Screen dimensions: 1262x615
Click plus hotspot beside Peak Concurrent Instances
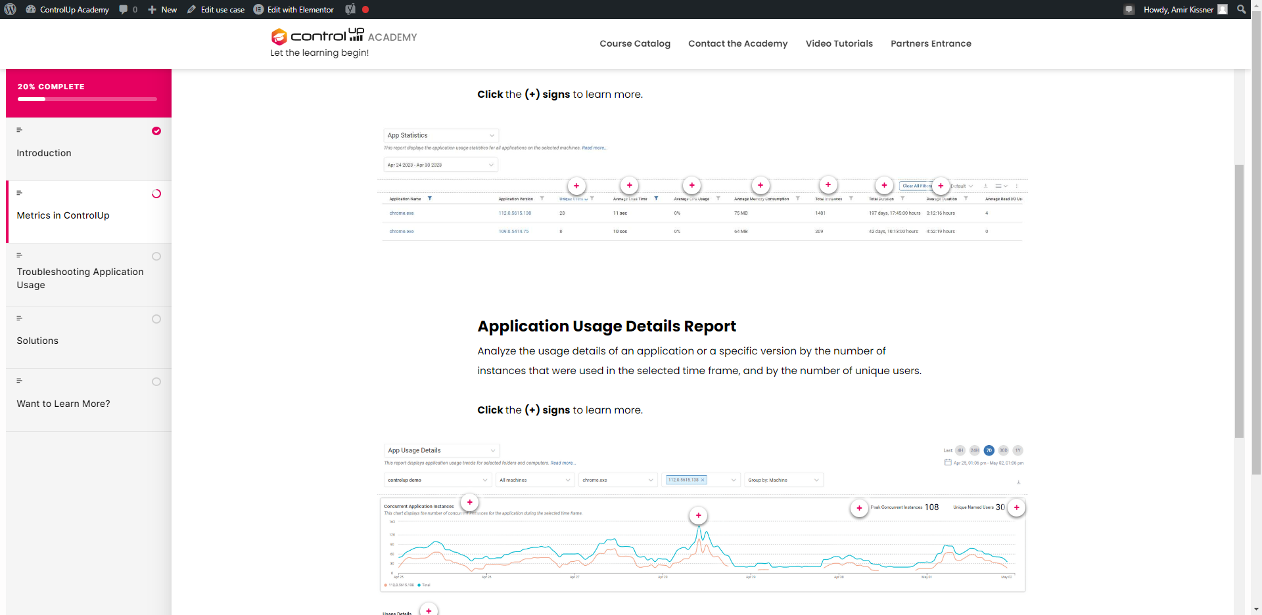859,508
